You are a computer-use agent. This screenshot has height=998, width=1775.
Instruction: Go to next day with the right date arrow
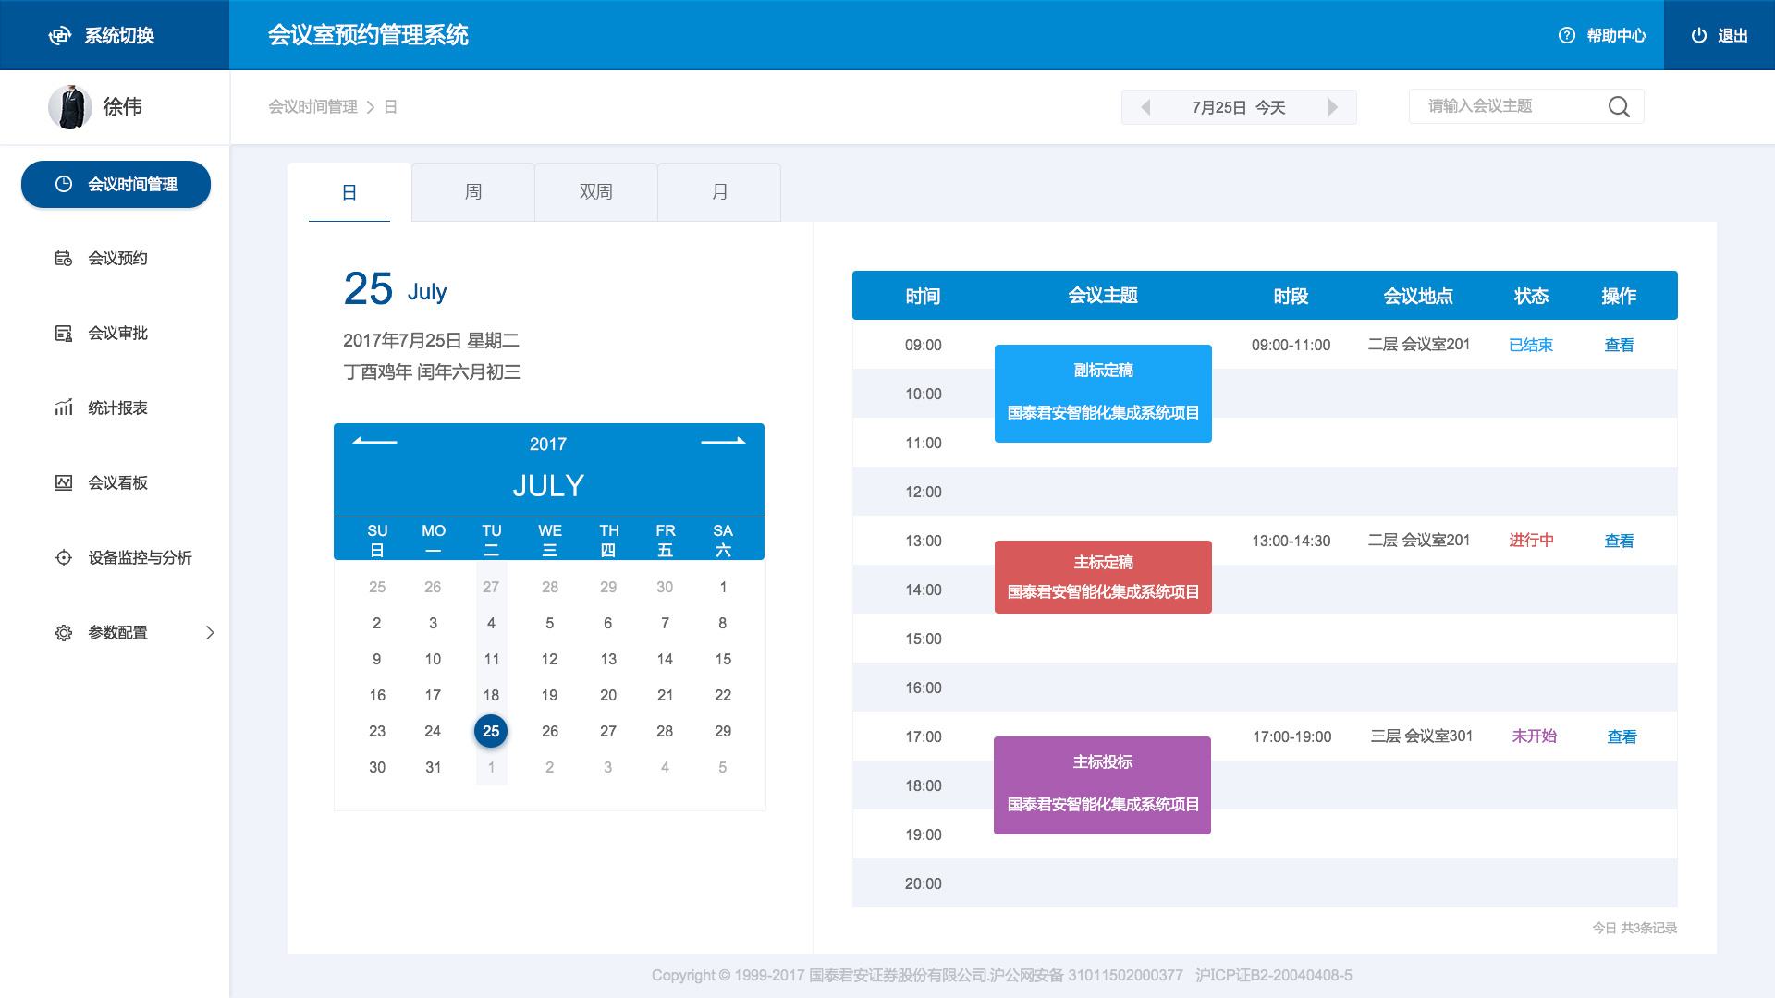click(x=1333, y=106)
